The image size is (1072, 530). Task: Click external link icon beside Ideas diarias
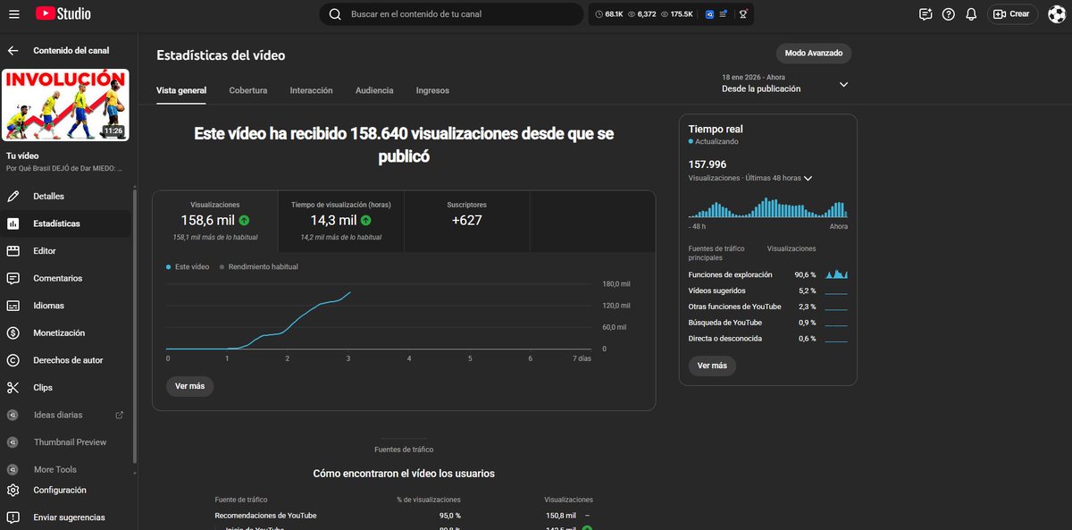pyautogui.click(x=120, y=415)
